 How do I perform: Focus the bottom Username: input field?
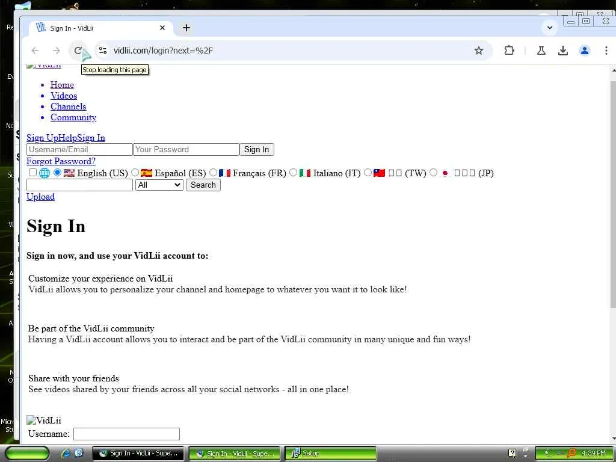(x=126, y=434)
